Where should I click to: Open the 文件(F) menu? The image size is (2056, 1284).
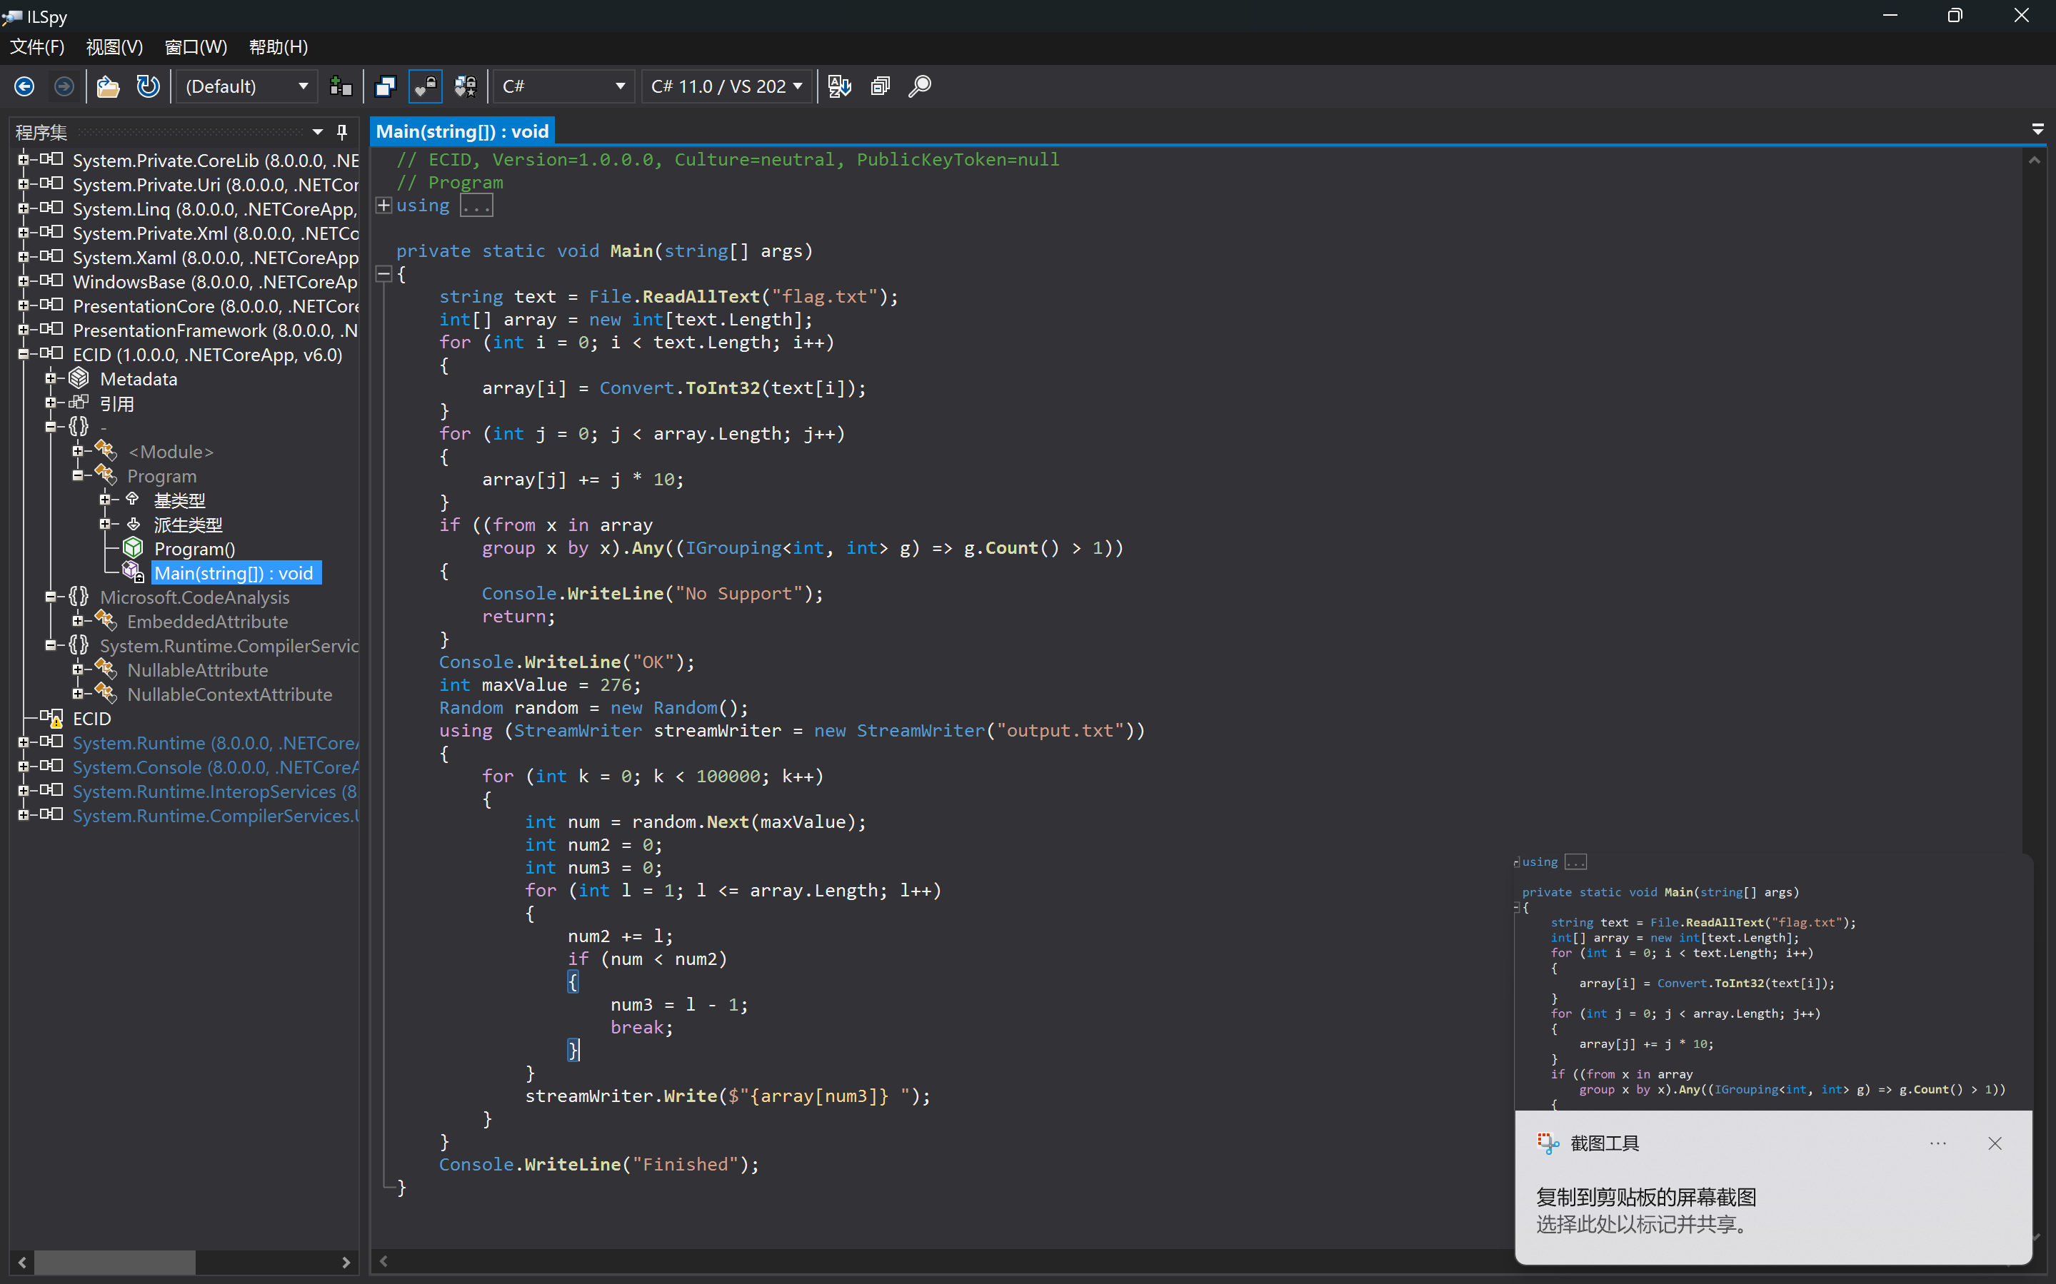(x=36, y=46)
